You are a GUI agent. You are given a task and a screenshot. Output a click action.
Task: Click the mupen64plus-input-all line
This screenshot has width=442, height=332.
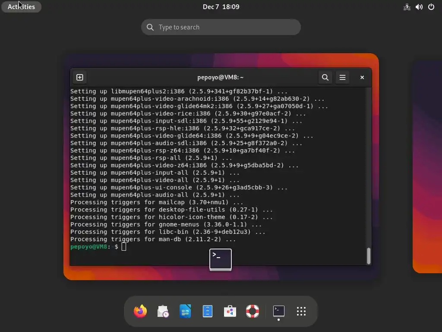tap(155, 173)
